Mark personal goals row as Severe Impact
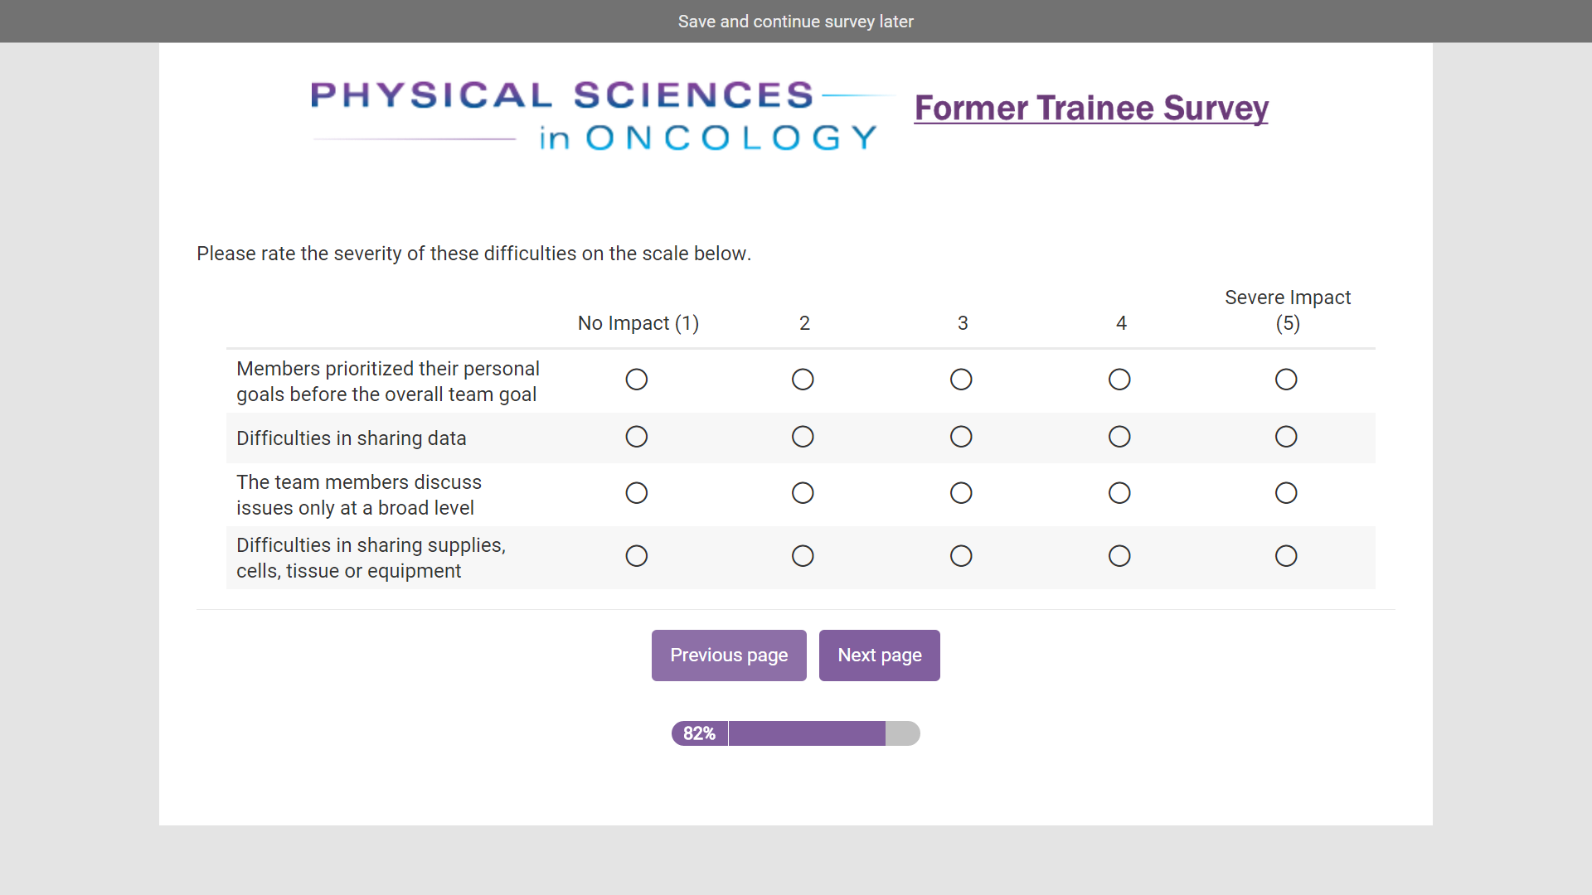1592x895 pixels. [1286, 380]
